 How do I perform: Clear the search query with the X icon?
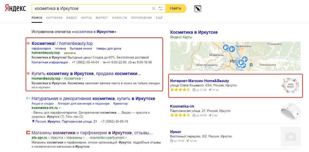(x=153, y=8)
